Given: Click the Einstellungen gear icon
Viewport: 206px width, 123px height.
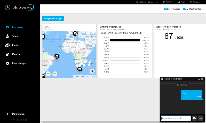Looking at the screenshot, I should (7, 63).
